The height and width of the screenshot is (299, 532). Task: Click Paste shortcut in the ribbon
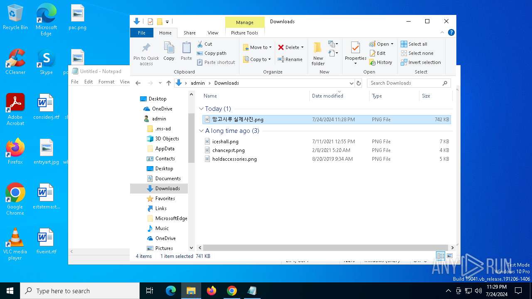[216, 62]
